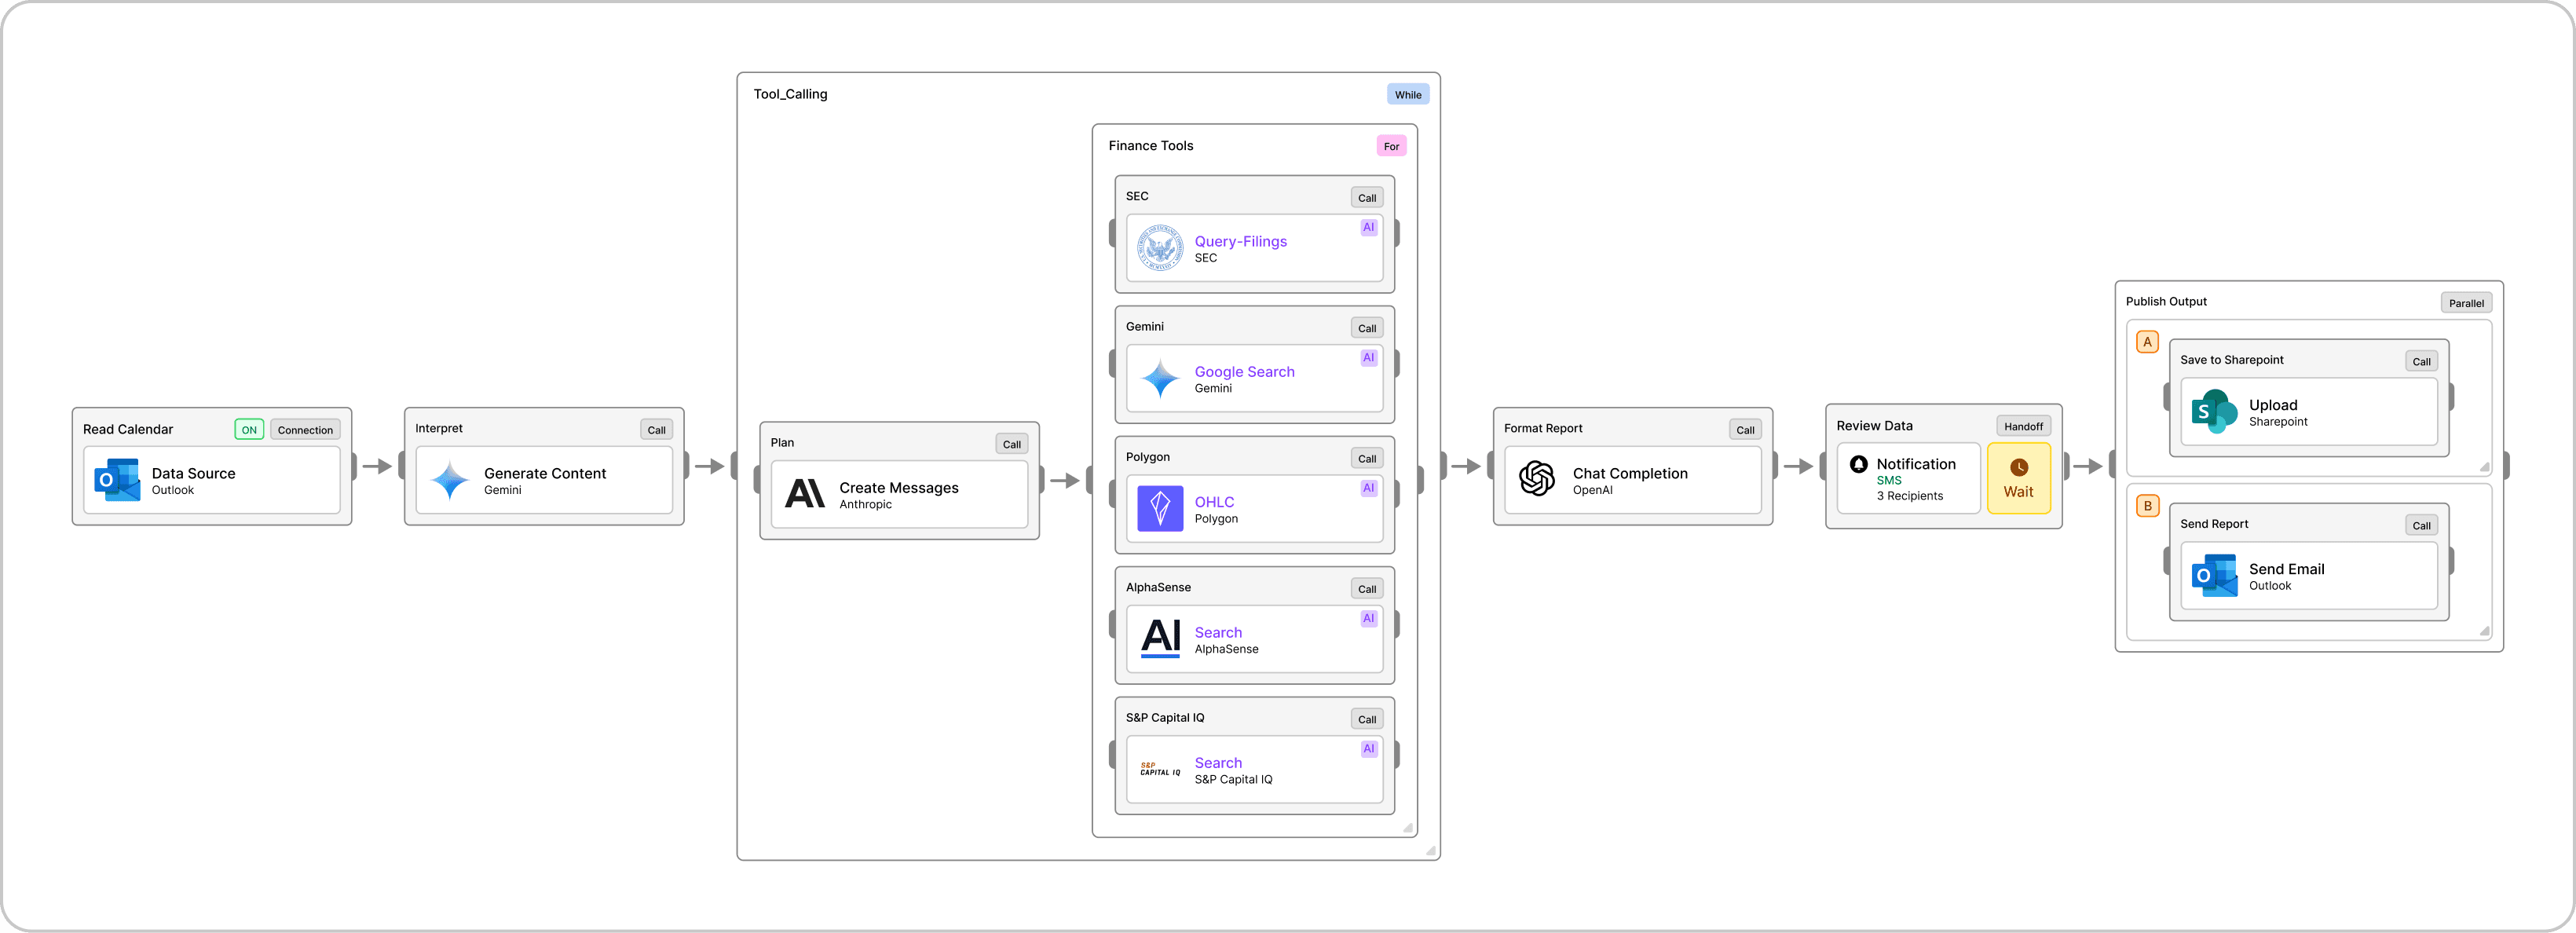Screen dimensions: 2576x933
Task: Toggle the ON switch on Read Calendar
Action: pyautogui.click(x=249, y=430)
